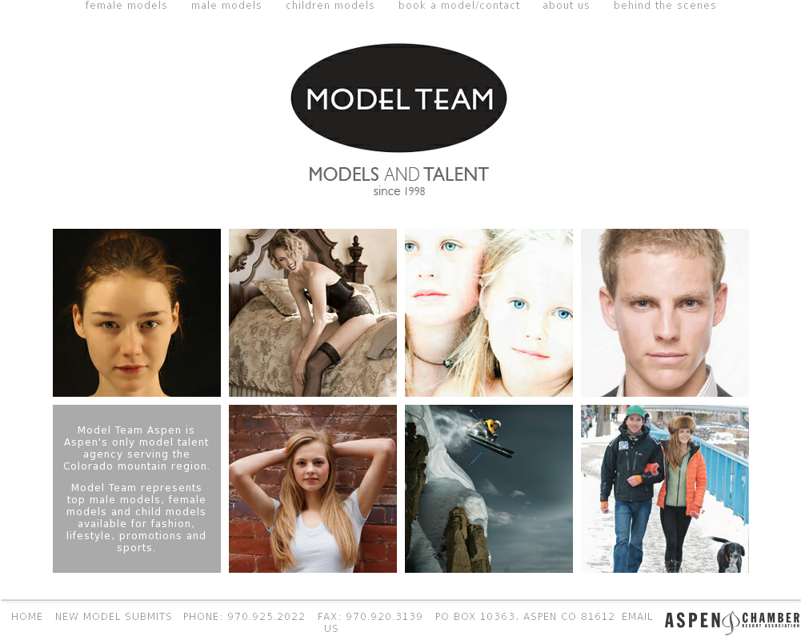Click the HOME link in the footer
Screen dimensions: 801x636
pos(26,616)
